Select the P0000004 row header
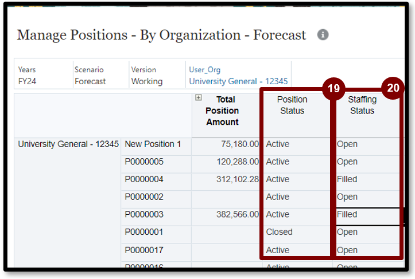 pyautogui.click(x=144, y=179)
